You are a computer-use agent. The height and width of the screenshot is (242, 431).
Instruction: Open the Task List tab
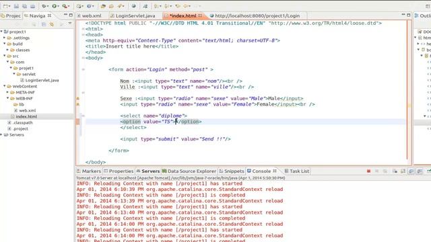pyautogui.click(x=296, y=171)
